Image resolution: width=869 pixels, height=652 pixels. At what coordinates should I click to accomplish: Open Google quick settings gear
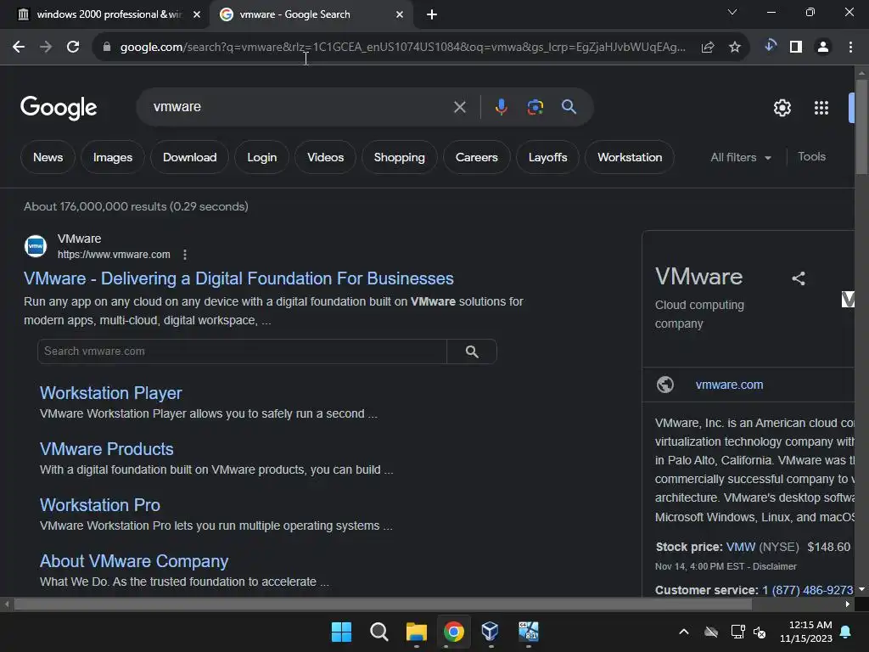point(782,108)
